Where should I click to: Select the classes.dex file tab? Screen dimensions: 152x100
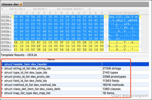(12, 4)
